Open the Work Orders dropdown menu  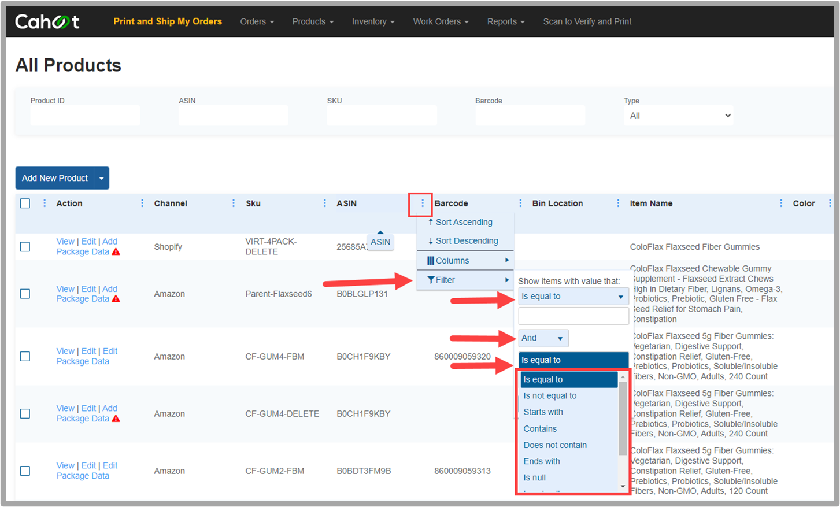point(441,21)
